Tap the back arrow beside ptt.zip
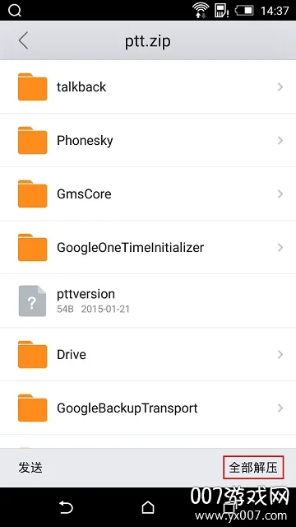Viewport: 296px width, 527px height. coord(23,40)
